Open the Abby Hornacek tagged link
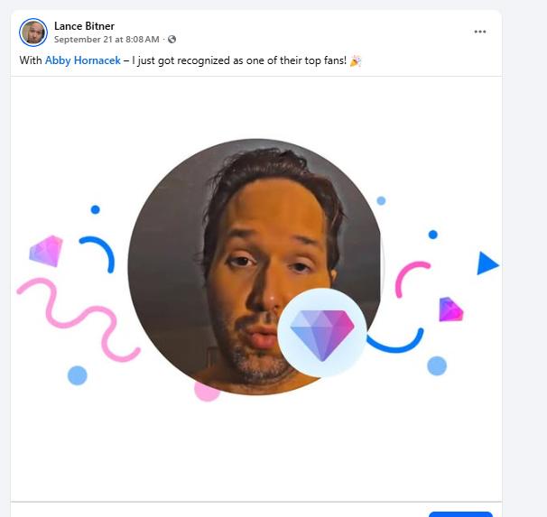Screen dimensions: 547x517 tap(82, 60)
